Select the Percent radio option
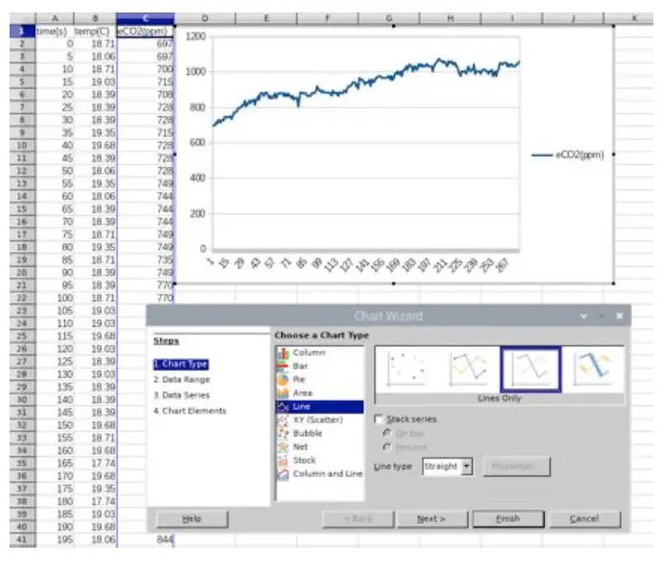This screenshot has width=663, height=564. (x=387, y=447)
